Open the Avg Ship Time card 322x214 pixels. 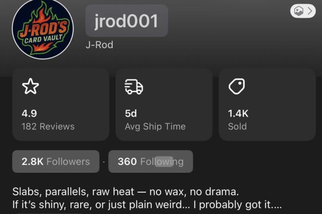164,104
